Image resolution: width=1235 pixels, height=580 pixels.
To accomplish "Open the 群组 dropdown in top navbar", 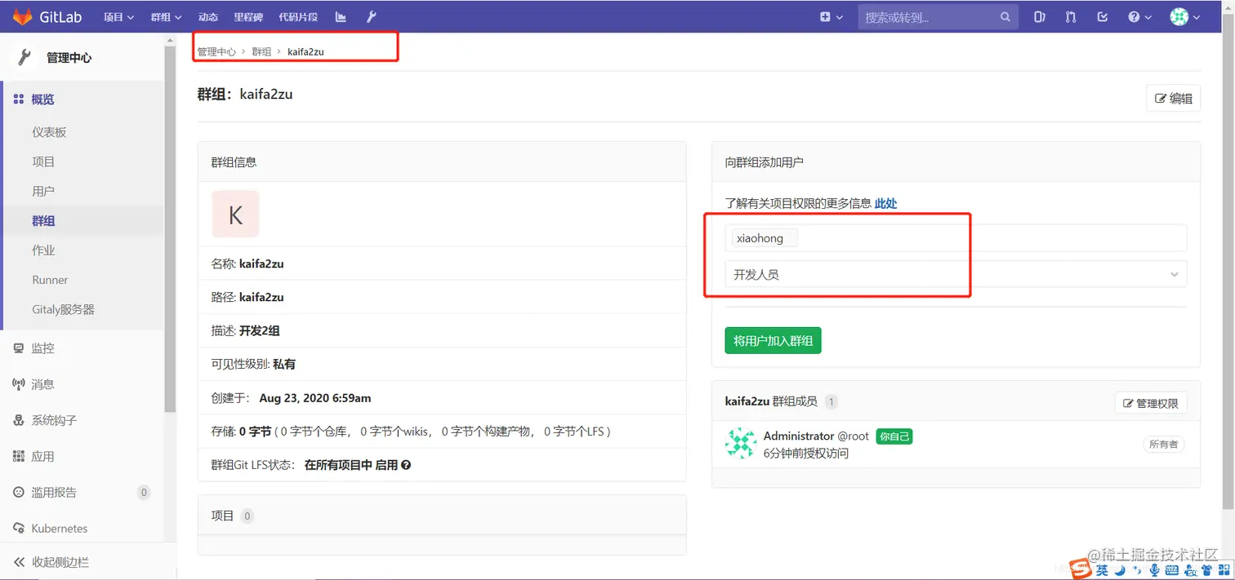I will coord(166,17).
